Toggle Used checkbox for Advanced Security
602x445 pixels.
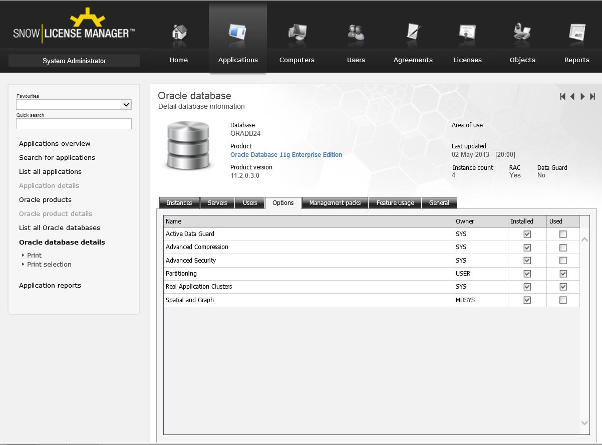(x=563, y=261)
